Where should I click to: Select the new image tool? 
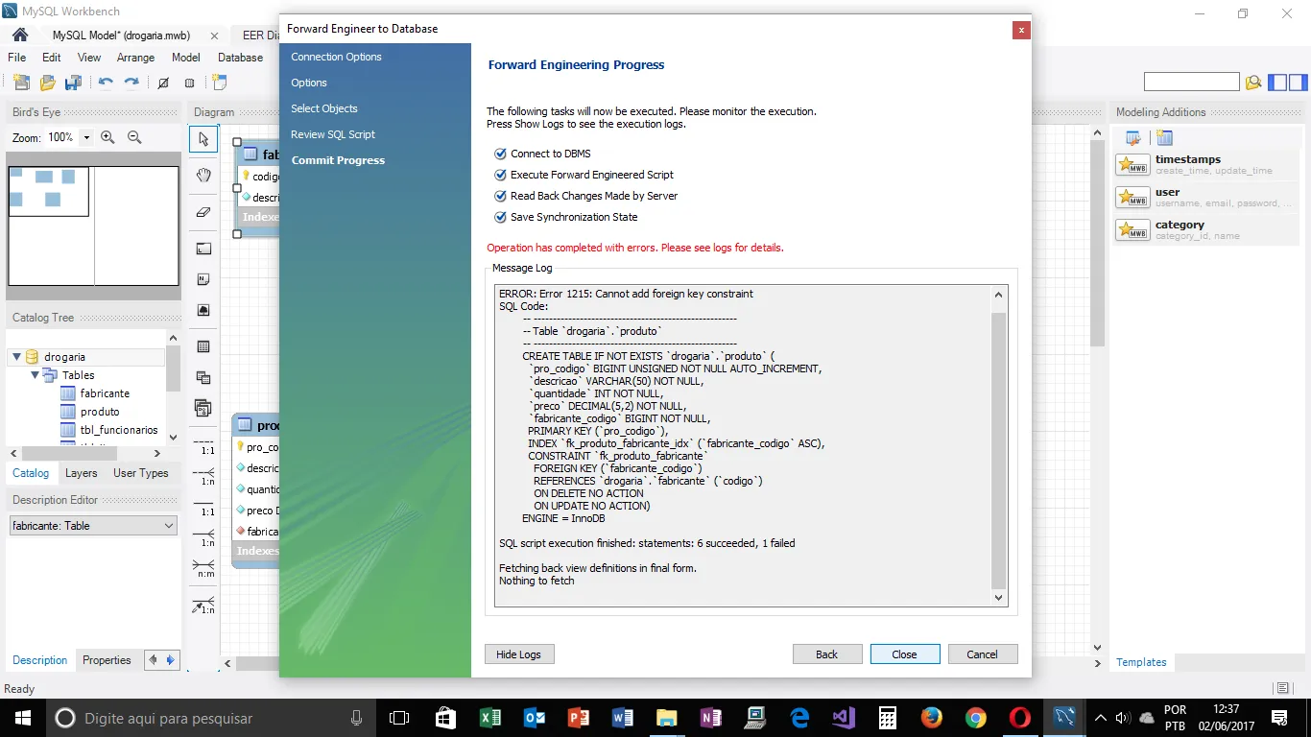(x=203, y=310)
